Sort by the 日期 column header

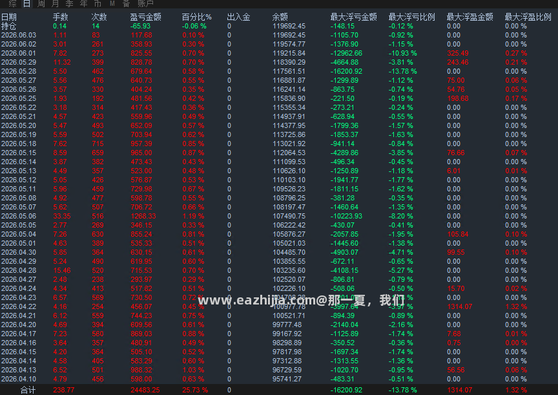coord(9,17)
